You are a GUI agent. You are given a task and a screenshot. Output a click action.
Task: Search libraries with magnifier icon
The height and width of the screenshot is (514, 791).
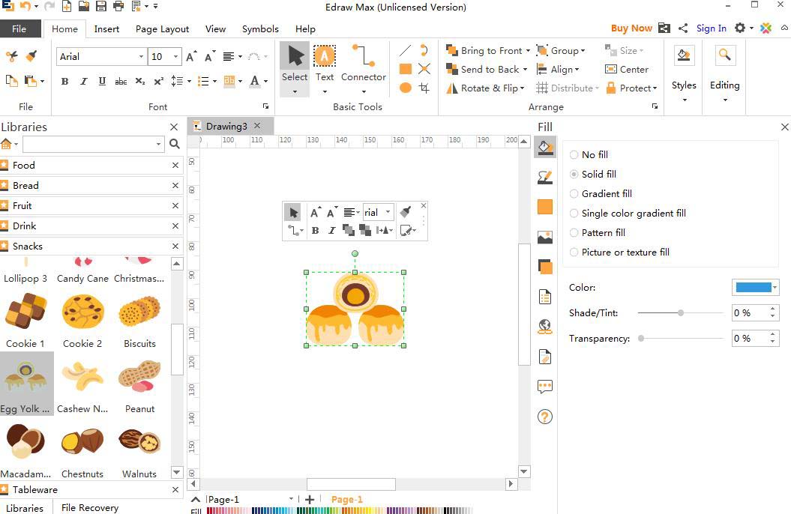coord(175,144)
